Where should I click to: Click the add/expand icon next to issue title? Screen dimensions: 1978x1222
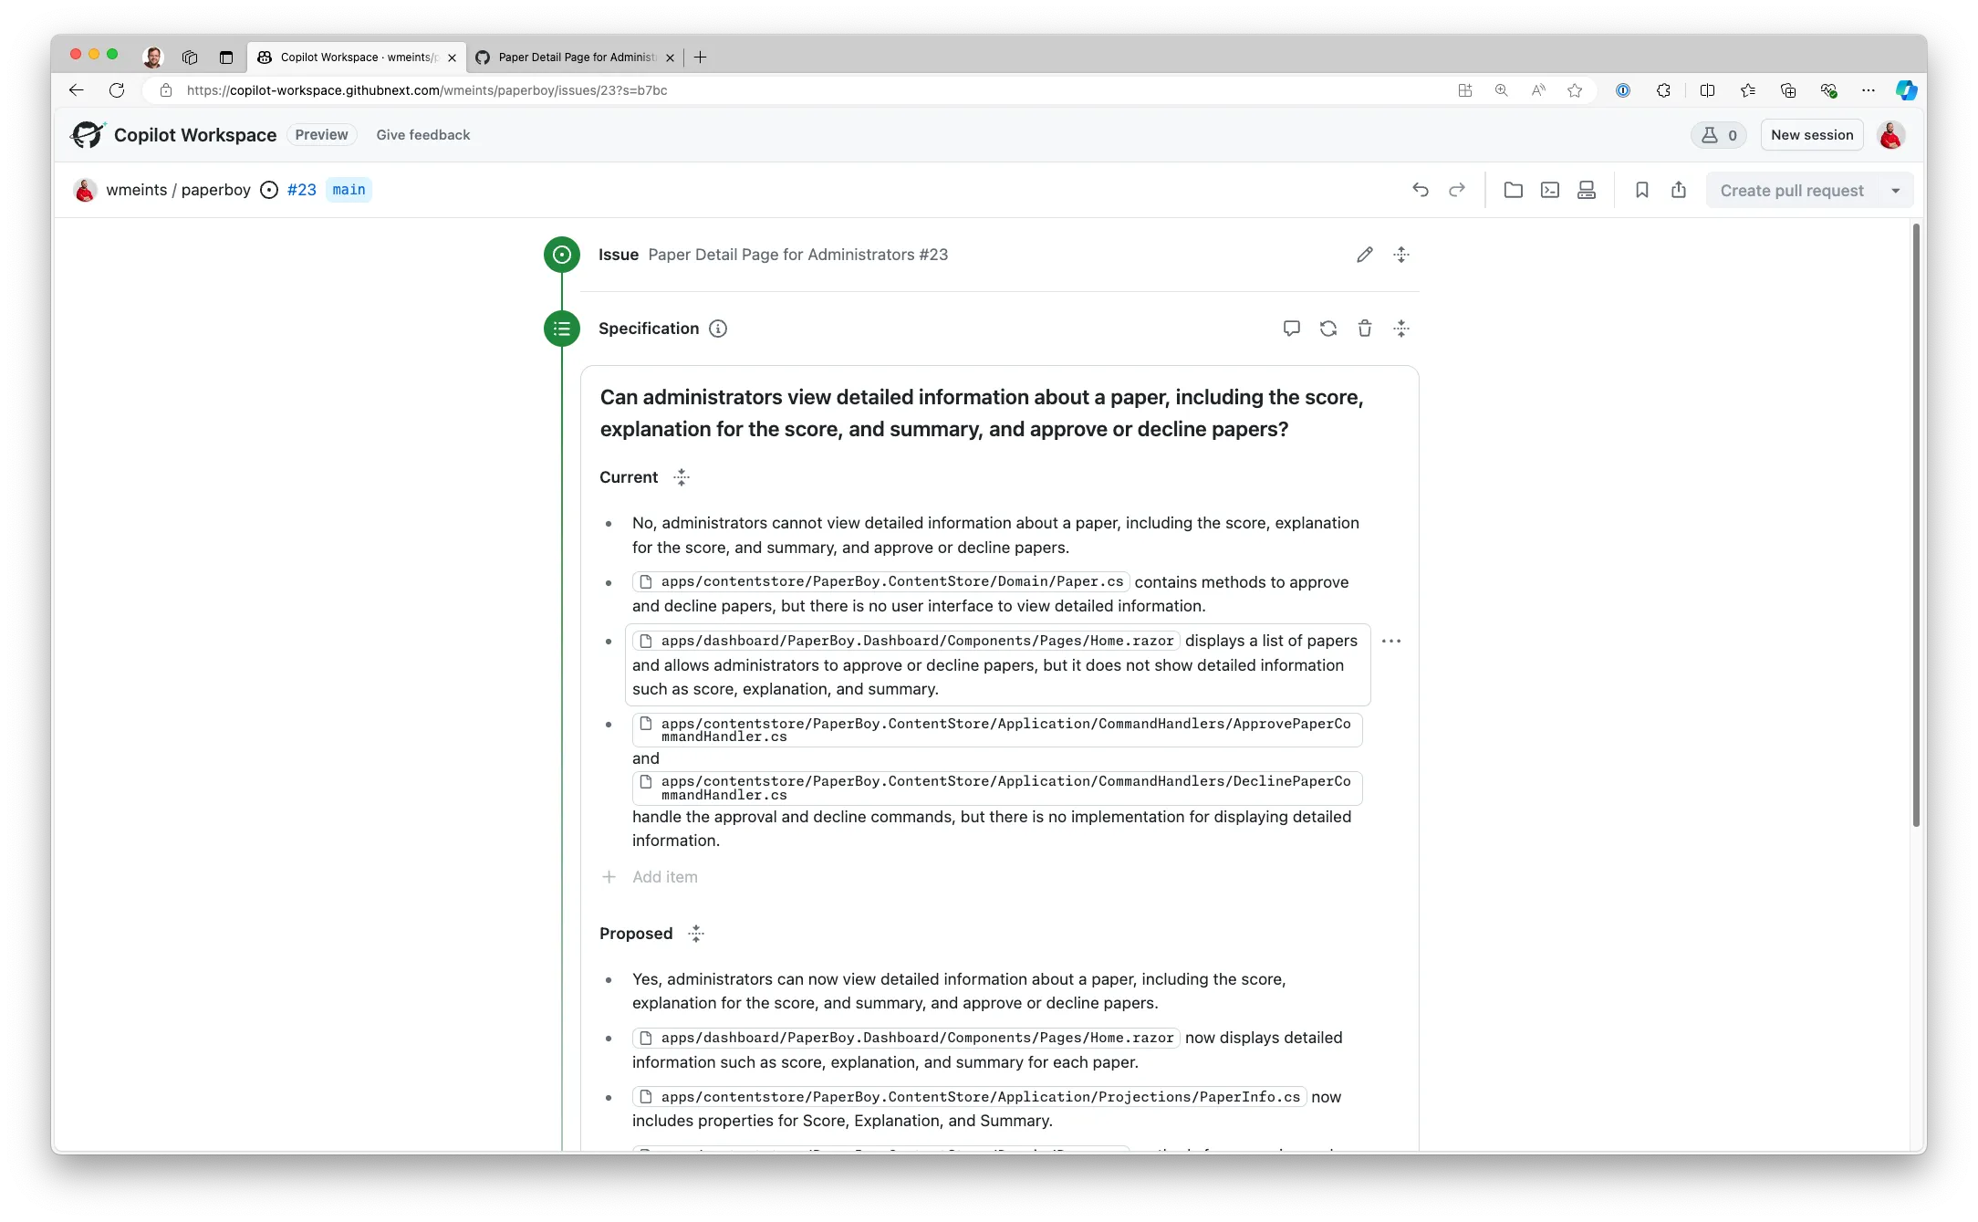pyautogui.click(x=1401, y=255)
